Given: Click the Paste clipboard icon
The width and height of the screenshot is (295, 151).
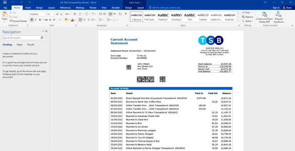Looking at the screenshot, I should [x=5, y=16].
